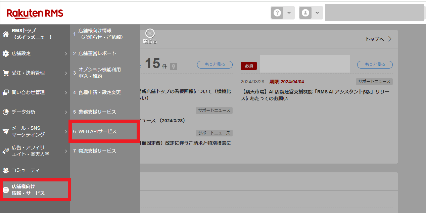Click the community people icon

[6, 170]
